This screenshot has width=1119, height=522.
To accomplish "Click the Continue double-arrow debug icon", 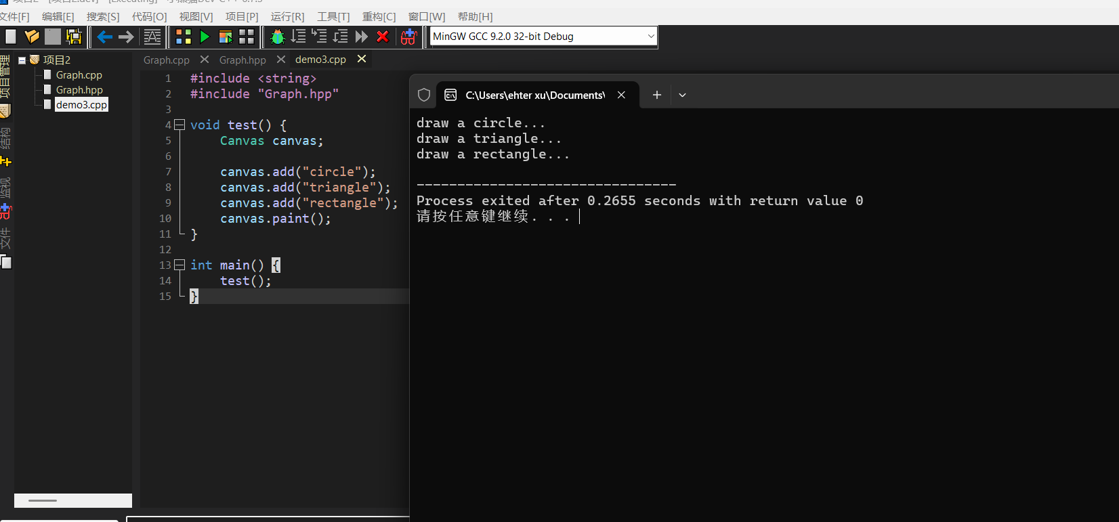I will coord(362,37).
